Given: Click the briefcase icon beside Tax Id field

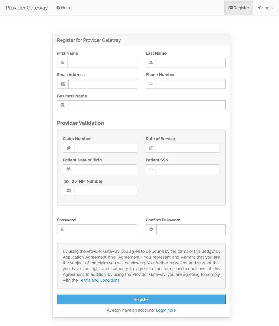Looking at the screenshot, I should [x=69, y=191].
